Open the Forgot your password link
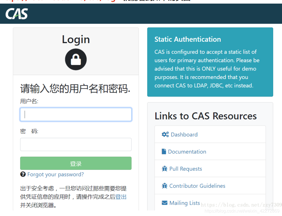The image size is (282, 216). [55, 174]
